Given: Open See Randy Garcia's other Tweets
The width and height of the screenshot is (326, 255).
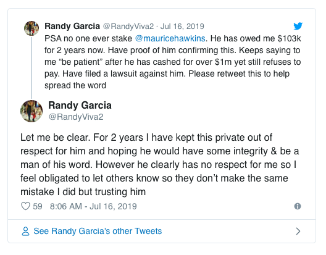Looking at the screenshot, I should point(98,231).
